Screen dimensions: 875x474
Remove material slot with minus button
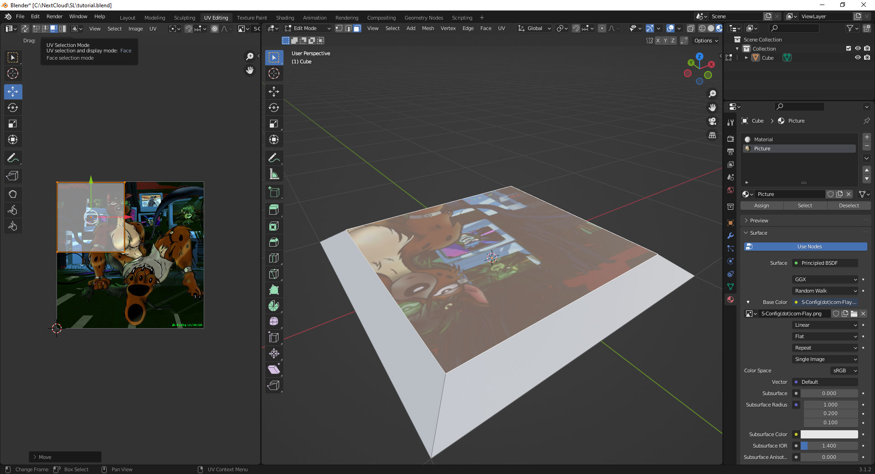pyautogui.click(x=867, y=146)
